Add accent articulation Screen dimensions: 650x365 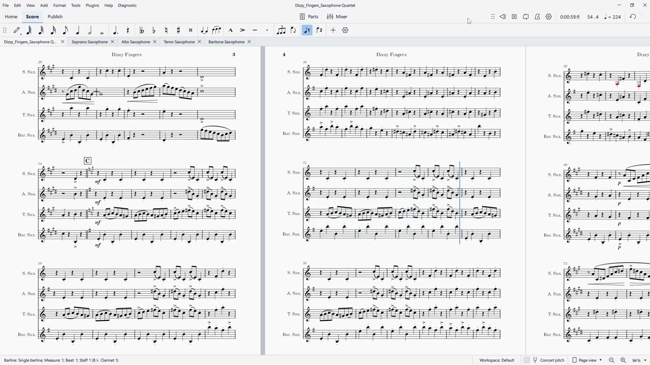coord(242,30)
